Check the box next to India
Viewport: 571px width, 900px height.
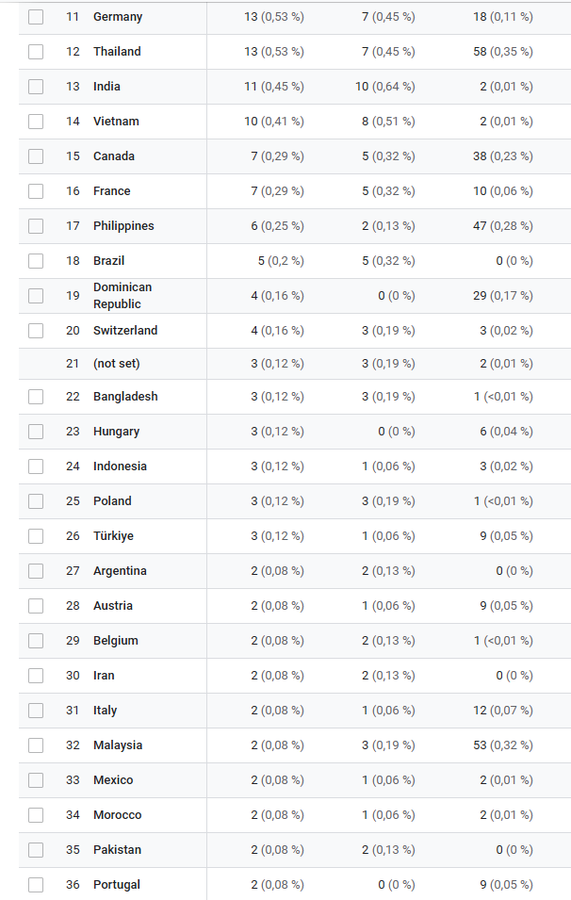point(36,87)
